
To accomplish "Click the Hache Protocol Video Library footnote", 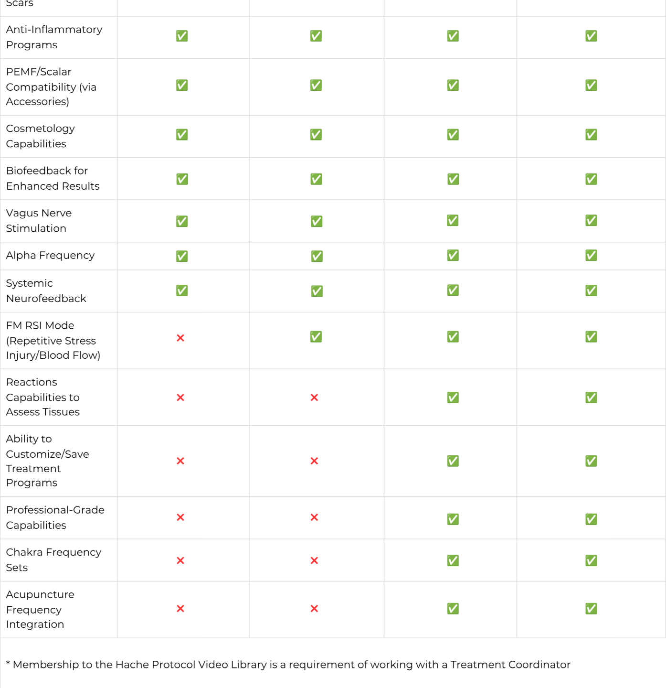I will click(x=288, y=665).
